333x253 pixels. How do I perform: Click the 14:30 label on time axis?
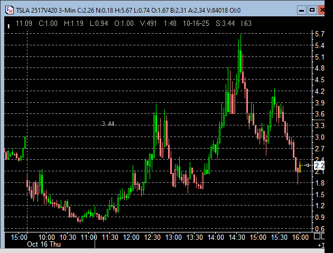click(237, 238)
